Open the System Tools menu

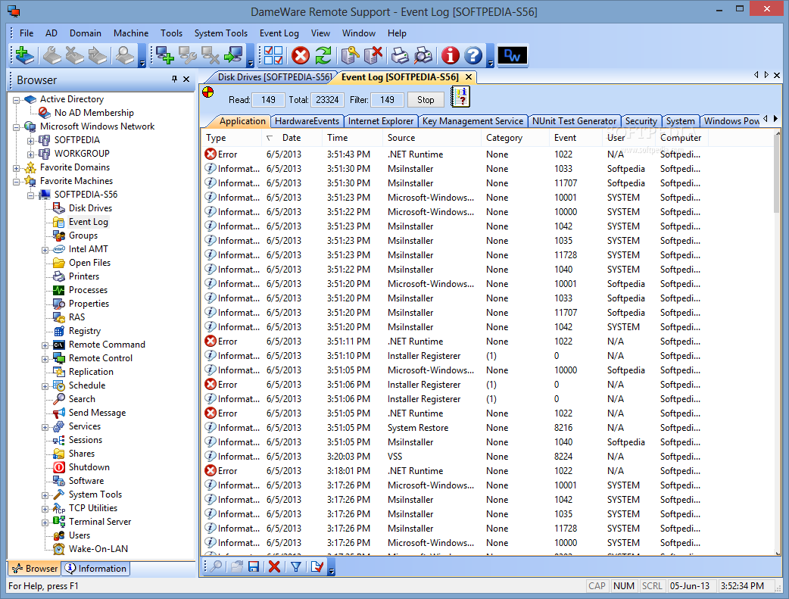click(x=221, y=33)
